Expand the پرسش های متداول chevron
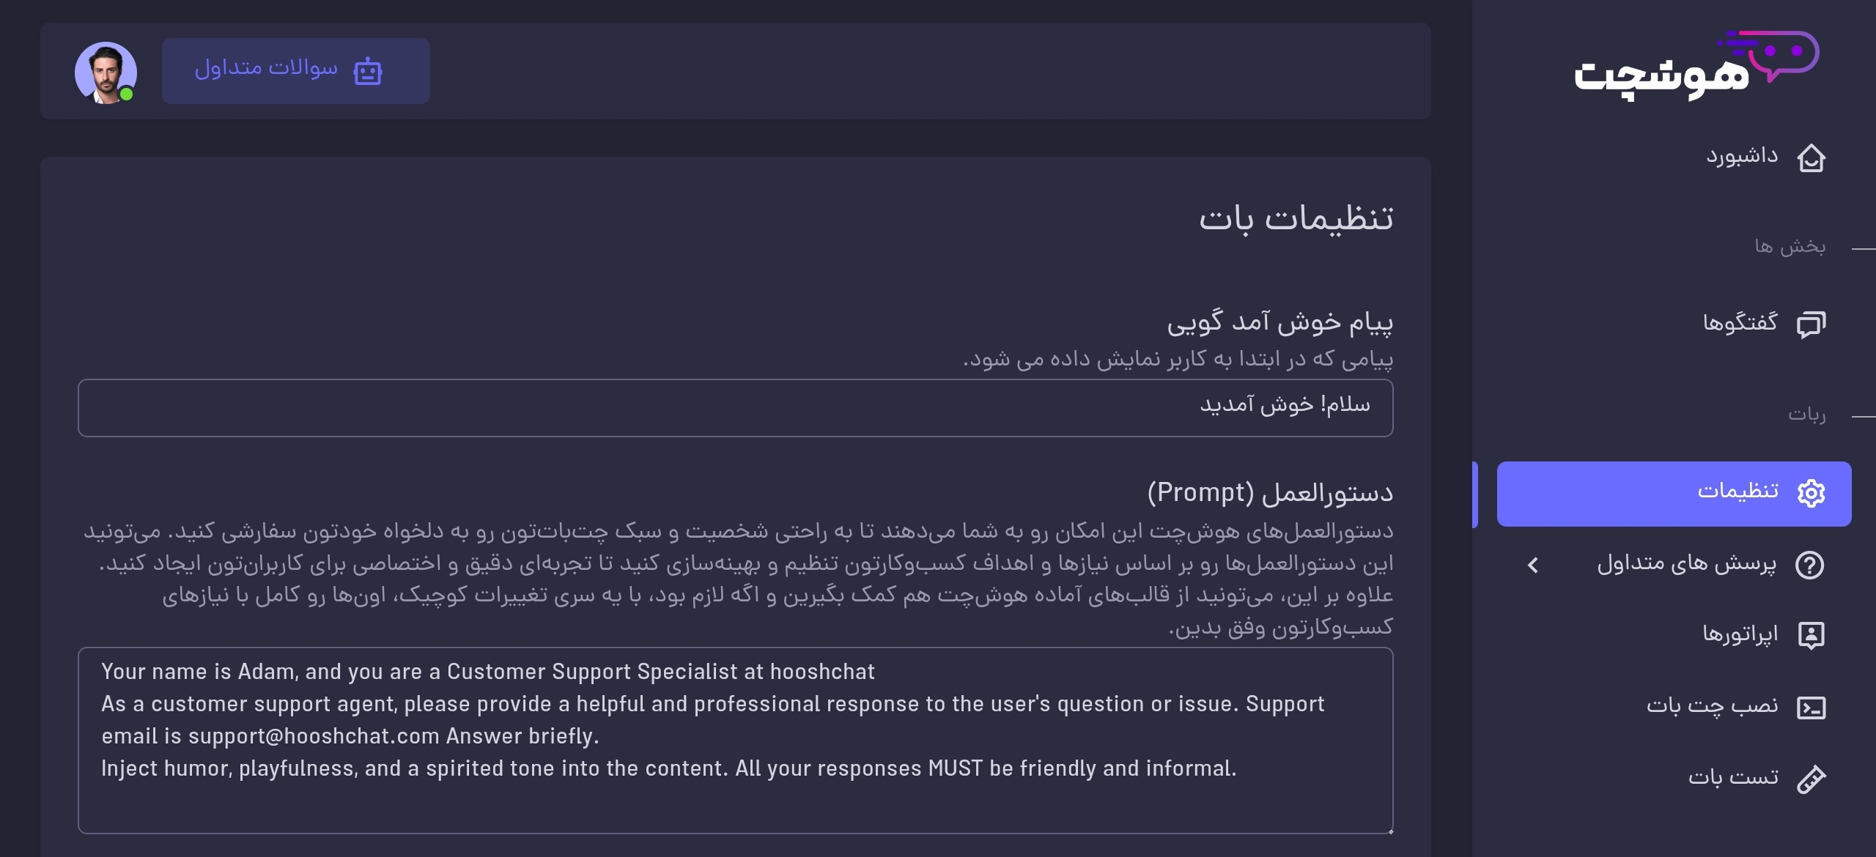 [x=1532, y=565]
